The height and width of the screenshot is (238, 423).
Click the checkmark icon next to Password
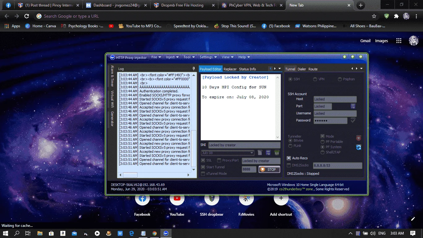pyautogui.click(x=353, y=120)
